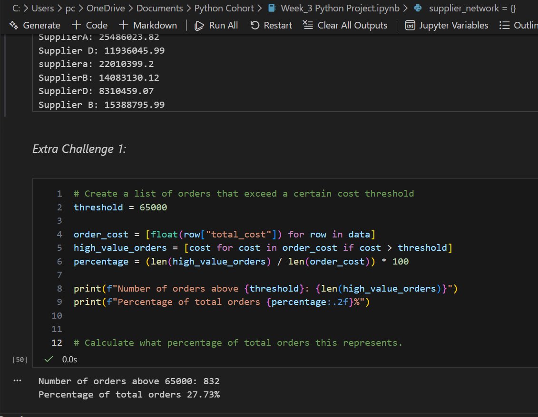The height and width of the screenshot is (417, 538).
Task: Click output row suppliera: 22010399.2
Action: (96, 64)
